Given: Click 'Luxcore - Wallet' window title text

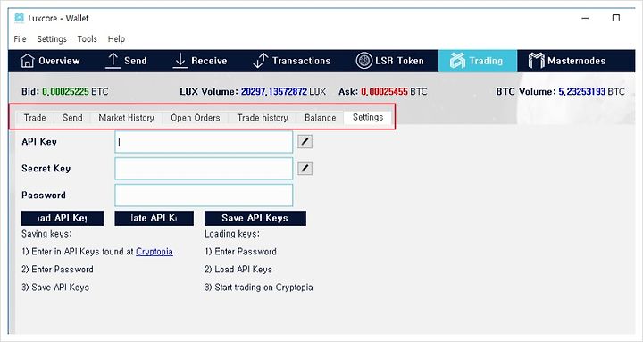Looking at the screenshot, I should [59, 19].
